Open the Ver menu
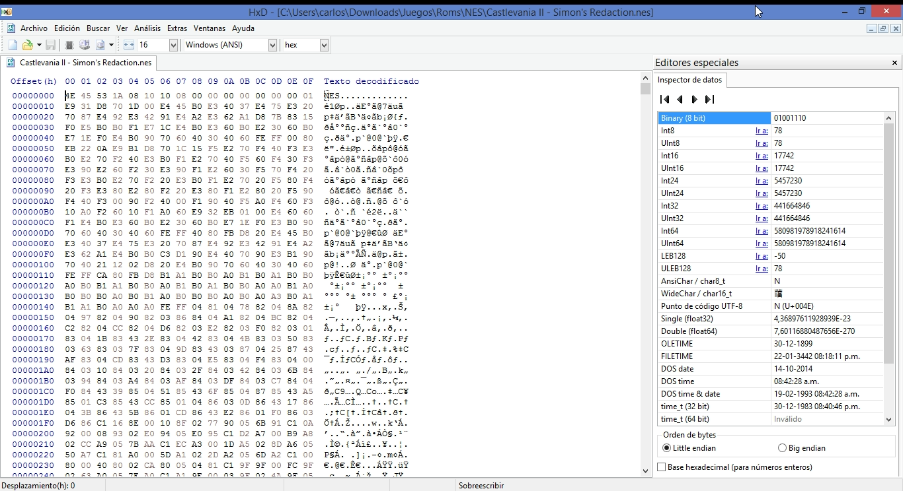903x491 pixels. click(122, 28)
